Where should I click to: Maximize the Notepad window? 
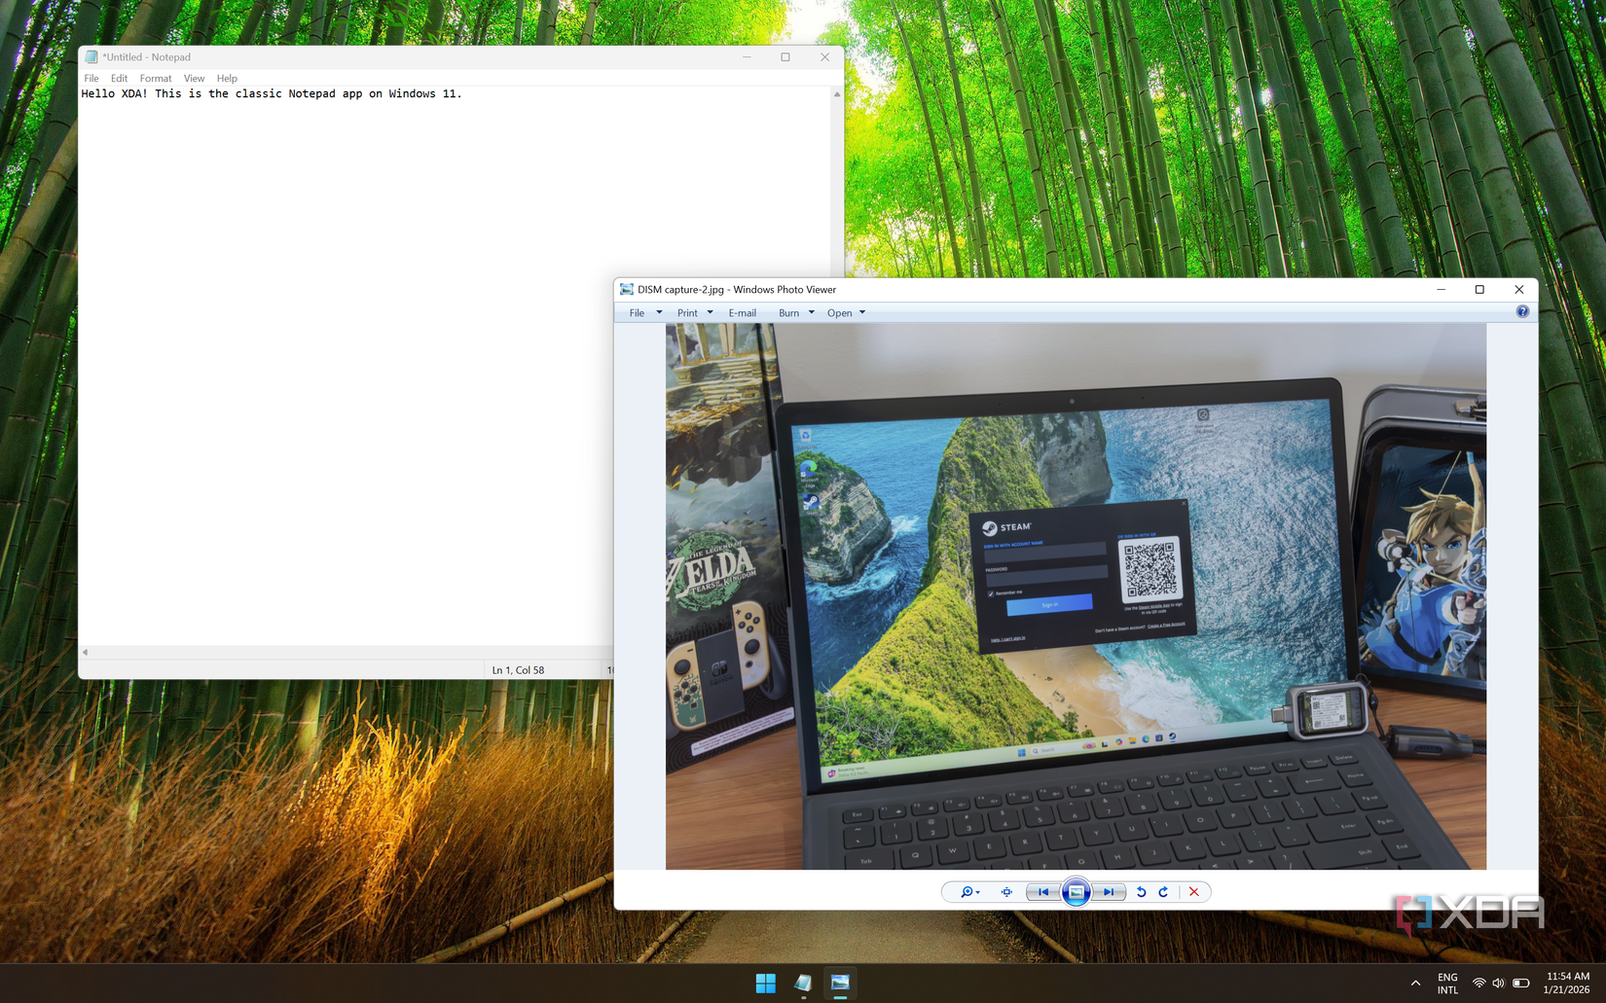[785, 57]
